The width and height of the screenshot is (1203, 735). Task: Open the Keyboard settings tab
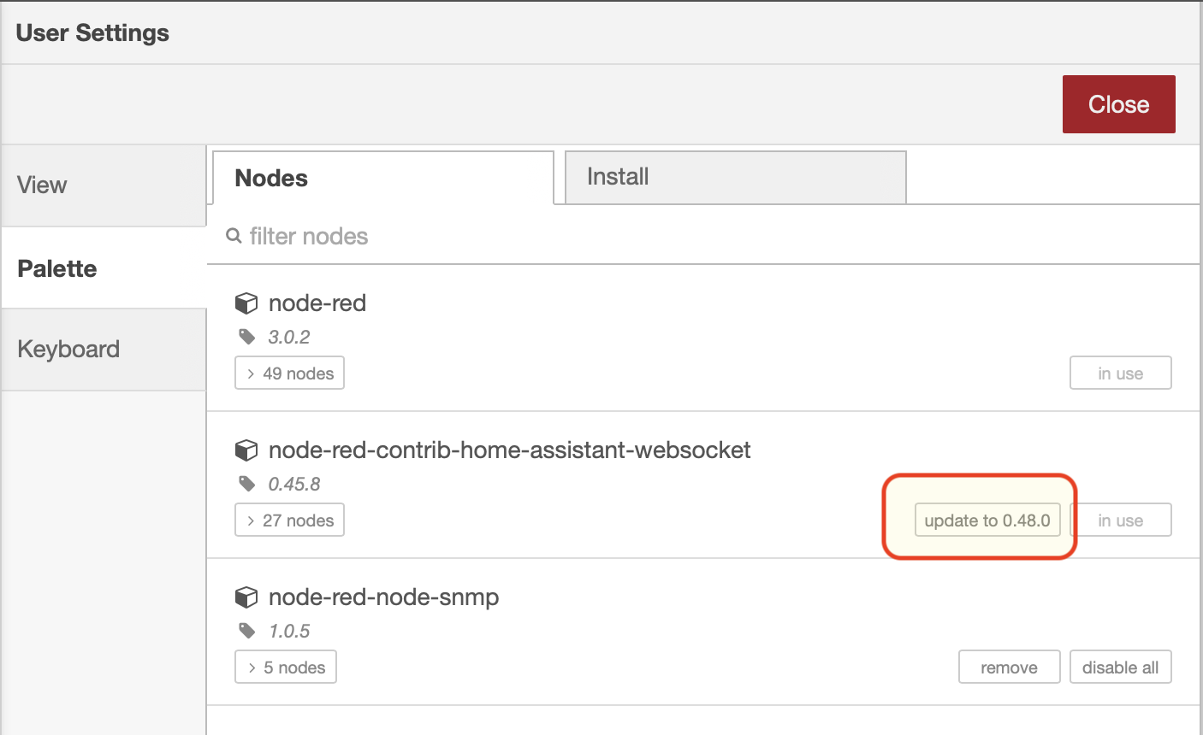click(104, 350)
